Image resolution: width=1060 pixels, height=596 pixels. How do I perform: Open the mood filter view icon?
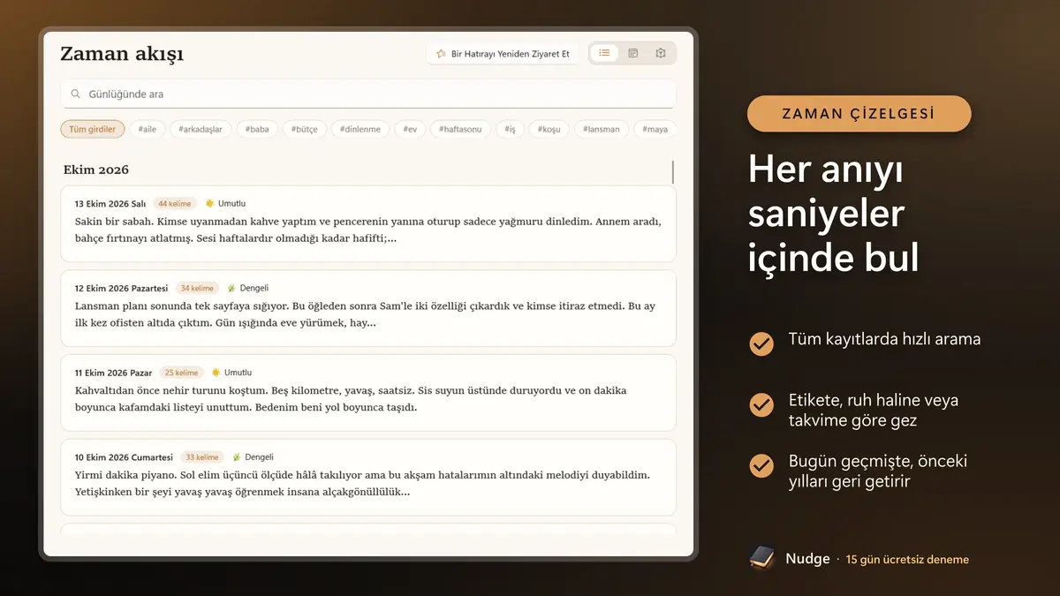click(x=661, y=53)
